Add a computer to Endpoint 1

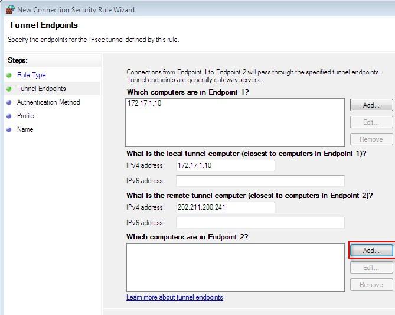[371, 105]
